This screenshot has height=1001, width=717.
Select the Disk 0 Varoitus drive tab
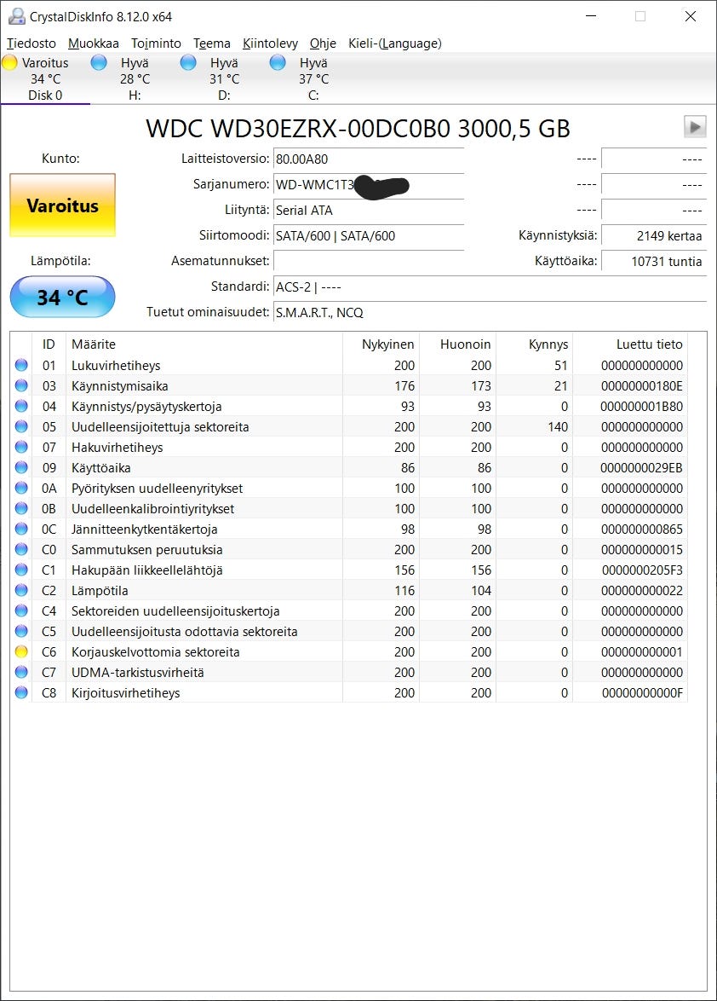click(45, 78)
